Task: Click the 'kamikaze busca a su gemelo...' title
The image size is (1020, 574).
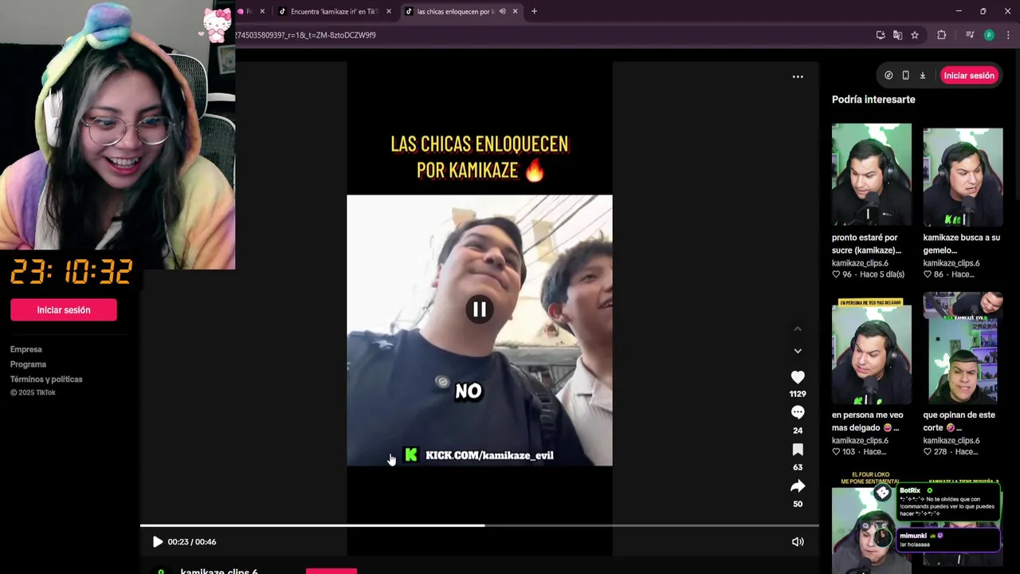Action: click(x=961, y=244)
